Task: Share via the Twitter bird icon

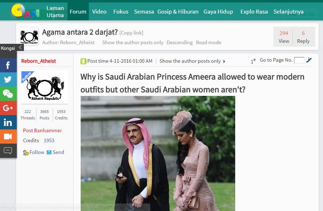Action: pos(8,79)
